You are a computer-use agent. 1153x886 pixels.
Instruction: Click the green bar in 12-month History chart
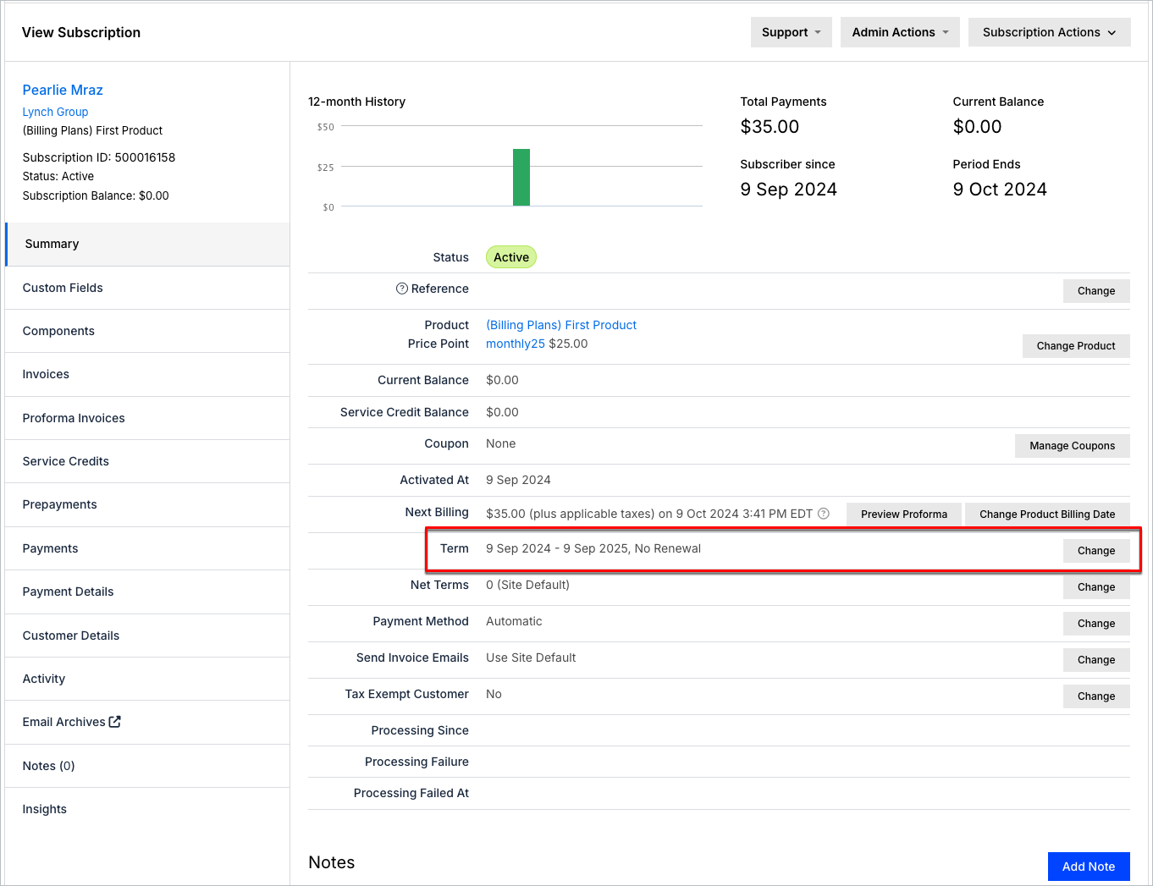[521, 178]
